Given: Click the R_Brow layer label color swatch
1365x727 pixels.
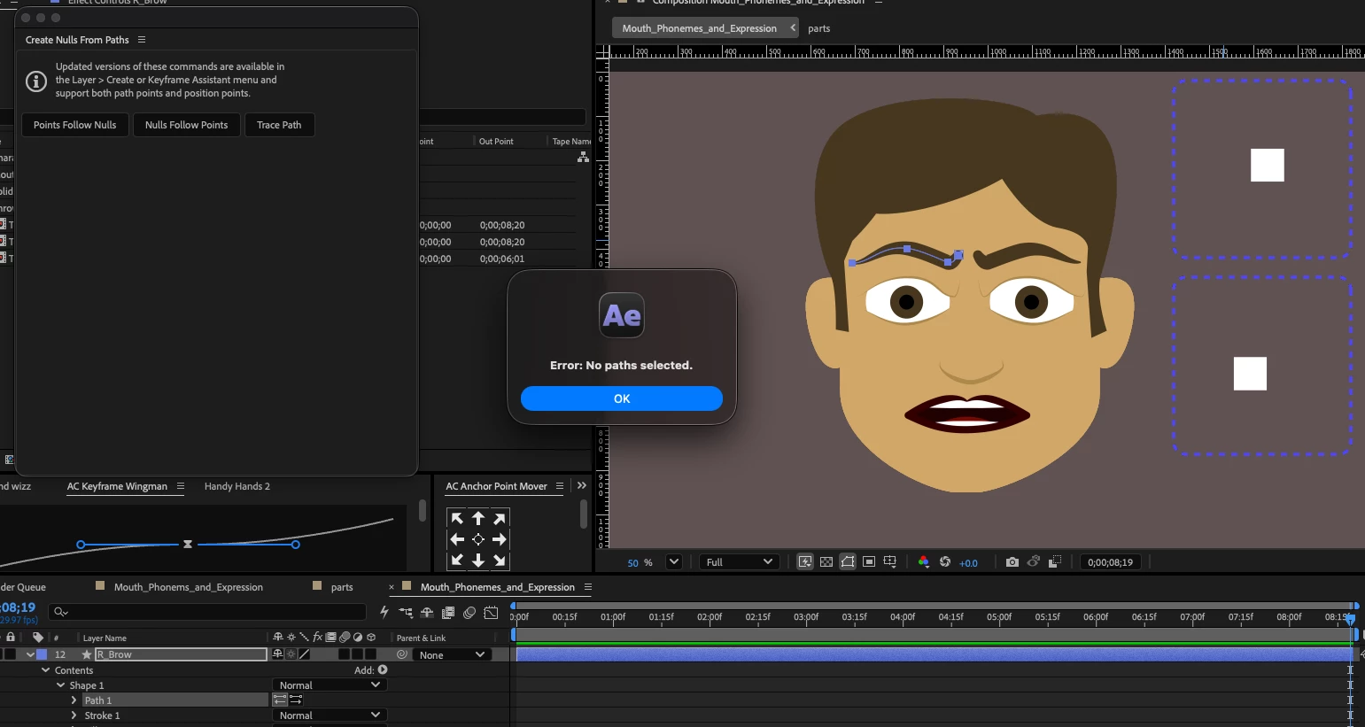Looking at the screenshot, I should 42,654.
